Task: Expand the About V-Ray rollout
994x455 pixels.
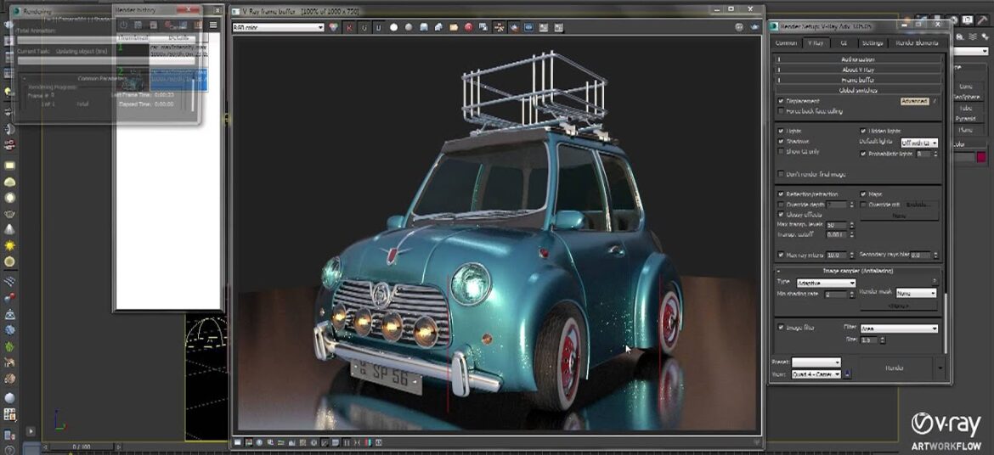Action: pyautogui.click(x=858, y=70)
